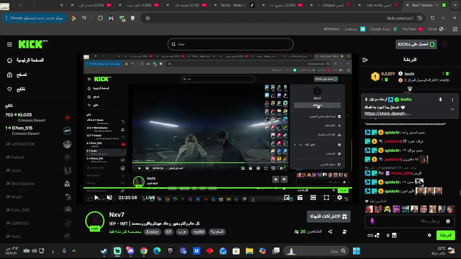Image resolution: width=461 pixels, height=259 pixels.
Task: Jump to LIVE in the player
Action: pyautogui.click(x=151, y=197)
